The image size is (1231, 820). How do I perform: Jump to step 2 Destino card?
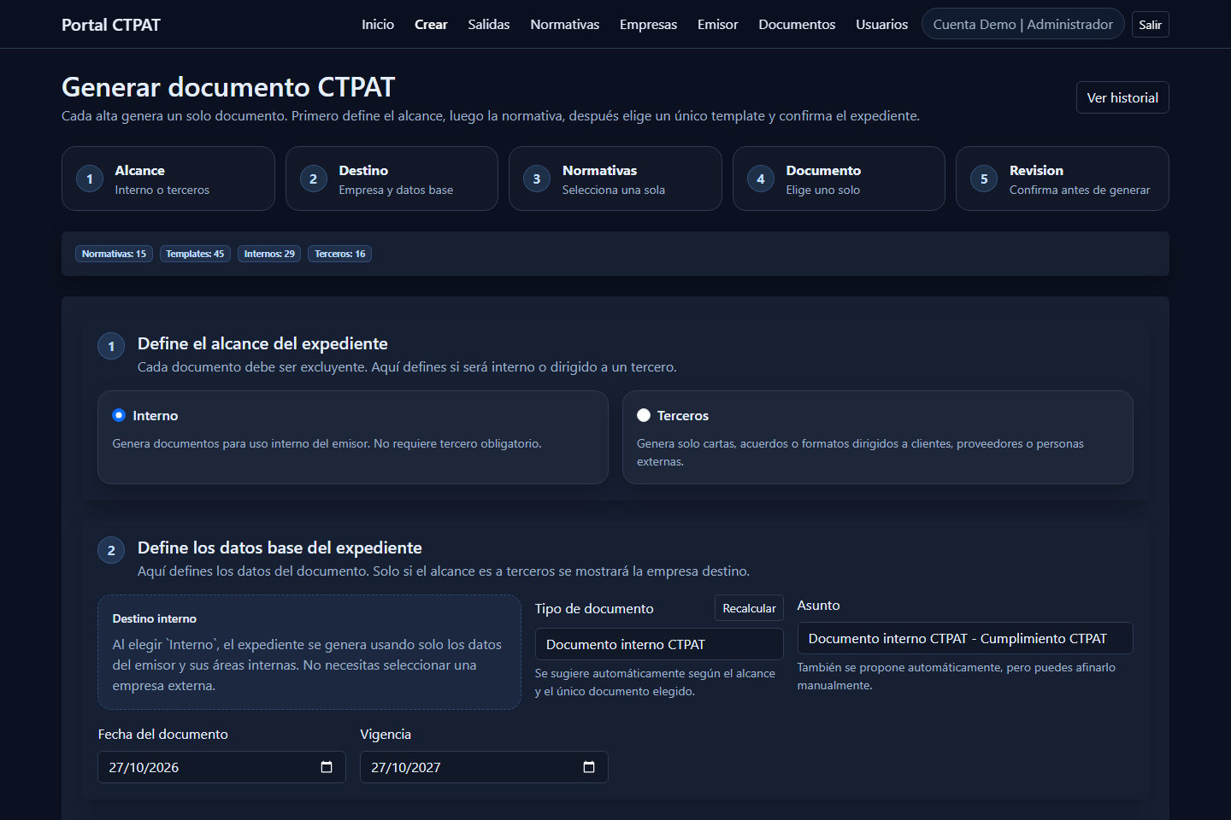[x=392, y=179]
